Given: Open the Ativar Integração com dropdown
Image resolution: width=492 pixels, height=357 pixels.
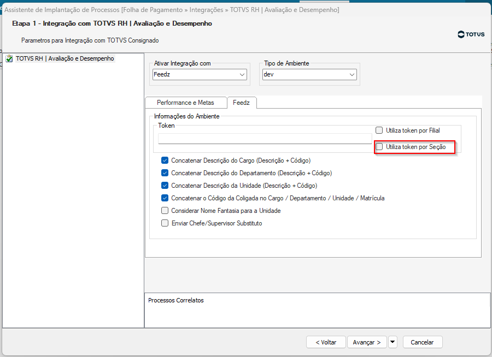Looking at the screenshot, I should tap(242, 75).
